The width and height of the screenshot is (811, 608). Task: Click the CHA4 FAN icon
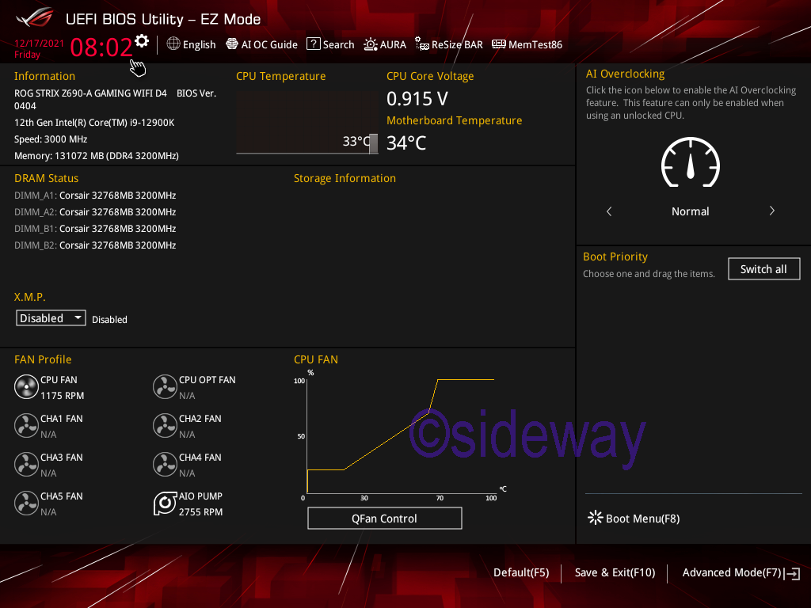tap(165, 465)
